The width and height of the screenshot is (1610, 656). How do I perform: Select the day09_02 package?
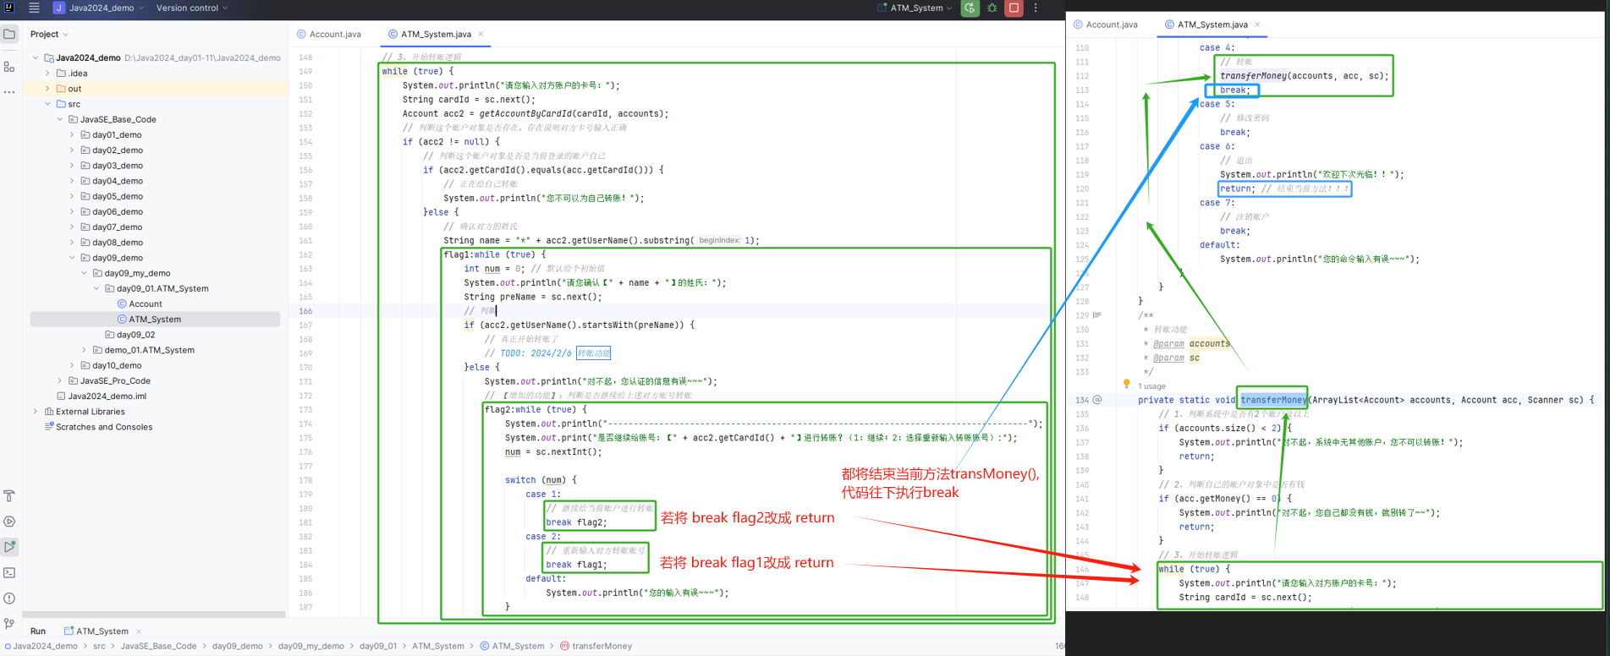point(135,335)
